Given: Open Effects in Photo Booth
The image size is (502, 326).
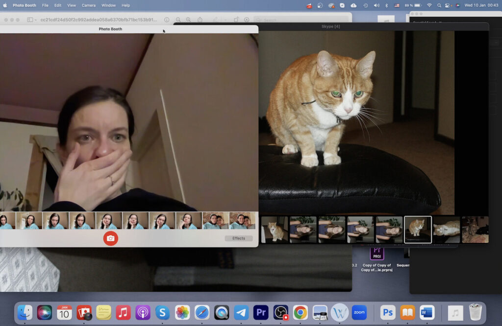Looking at the screenshot, I should click(x=239, y=238).
